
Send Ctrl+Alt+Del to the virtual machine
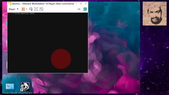coord(31,9)
